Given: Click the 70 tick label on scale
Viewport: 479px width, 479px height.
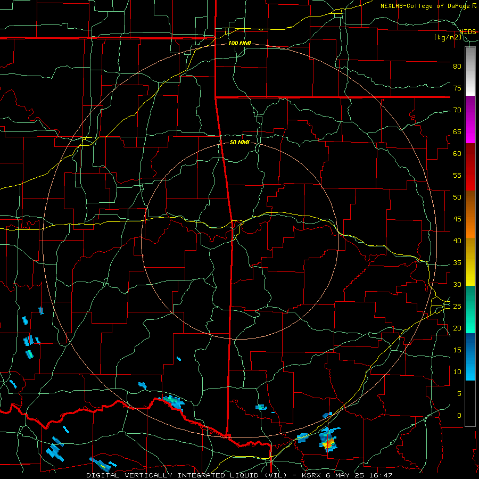Looking at the screenshot, I should (x=457, y=110).
